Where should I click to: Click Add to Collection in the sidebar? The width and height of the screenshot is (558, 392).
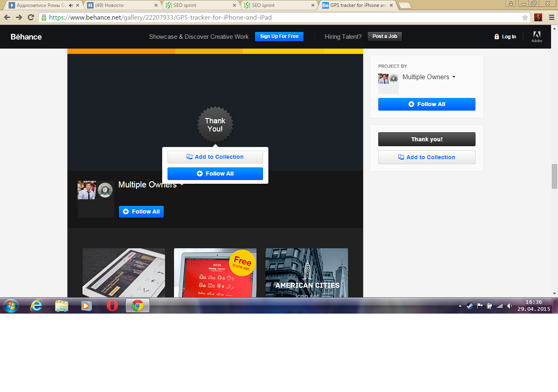[x=427, y=157]
